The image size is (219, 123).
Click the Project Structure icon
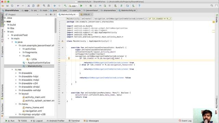[127, 6]
